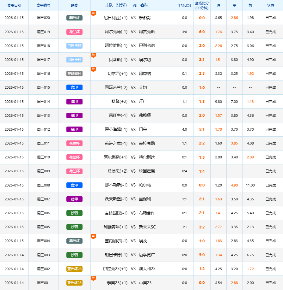Click 已完成 status on the 胡巴卡德 row
The height and width of the screenshot is (290, 283).
click(271, 255)
